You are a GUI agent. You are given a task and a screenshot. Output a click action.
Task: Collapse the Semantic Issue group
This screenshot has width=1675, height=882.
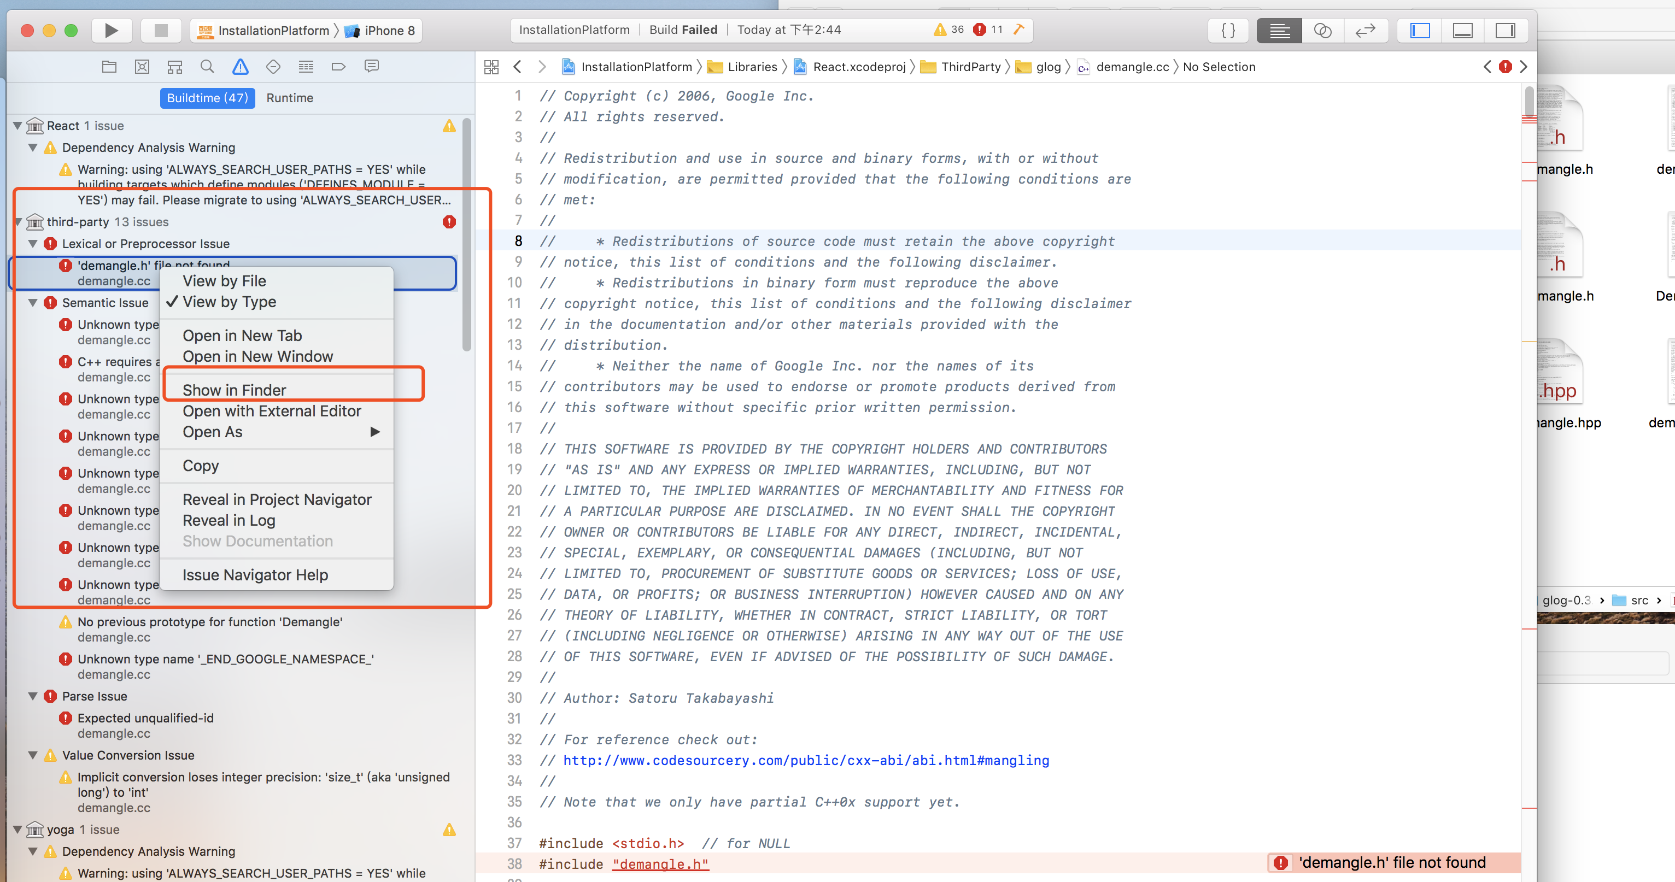click(33, 303)
